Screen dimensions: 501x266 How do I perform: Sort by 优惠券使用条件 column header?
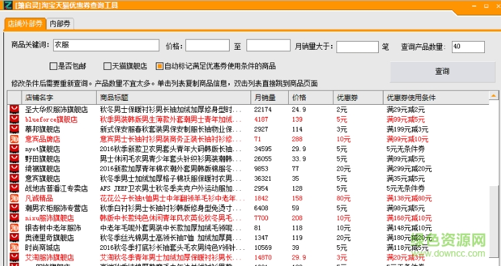(x=436, y=97)
